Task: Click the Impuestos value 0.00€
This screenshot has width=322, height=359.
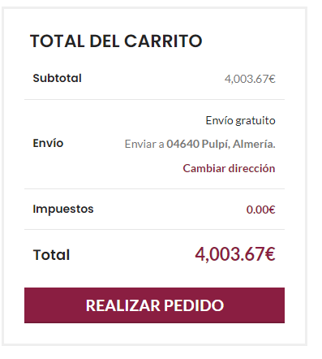Action: click(260, 210)
